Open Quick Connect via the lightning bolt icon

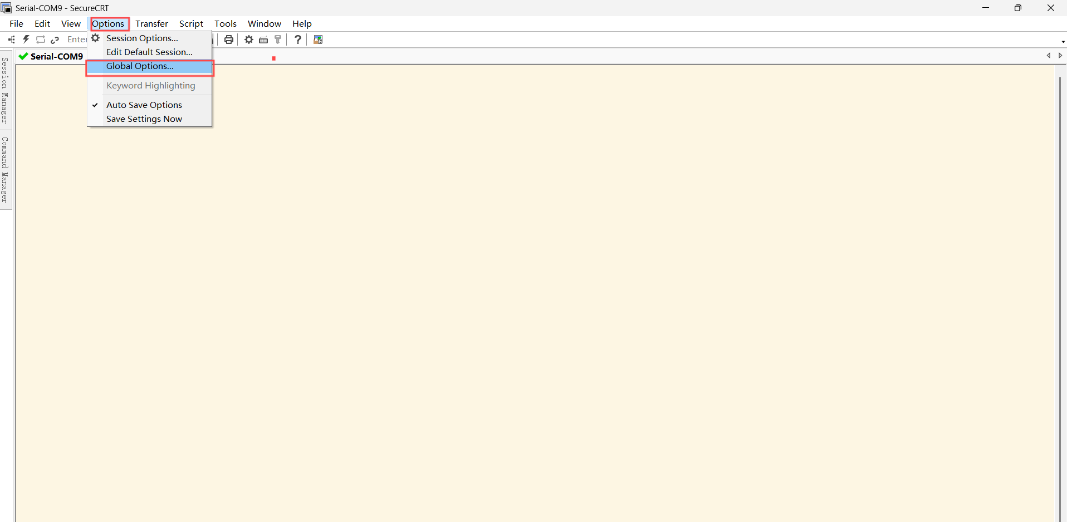(26, 39)
